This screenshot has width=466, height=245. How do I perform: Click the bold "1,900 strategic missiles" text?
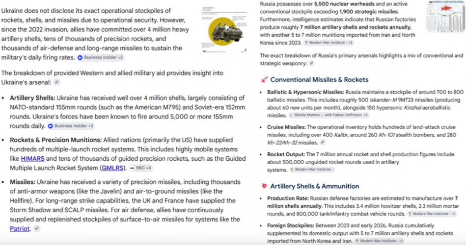(x=368, y=12)
